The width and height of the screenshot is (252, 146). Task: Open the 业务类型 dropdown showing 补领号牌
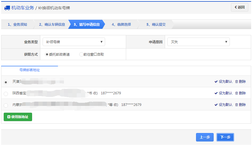pos(74,42)
